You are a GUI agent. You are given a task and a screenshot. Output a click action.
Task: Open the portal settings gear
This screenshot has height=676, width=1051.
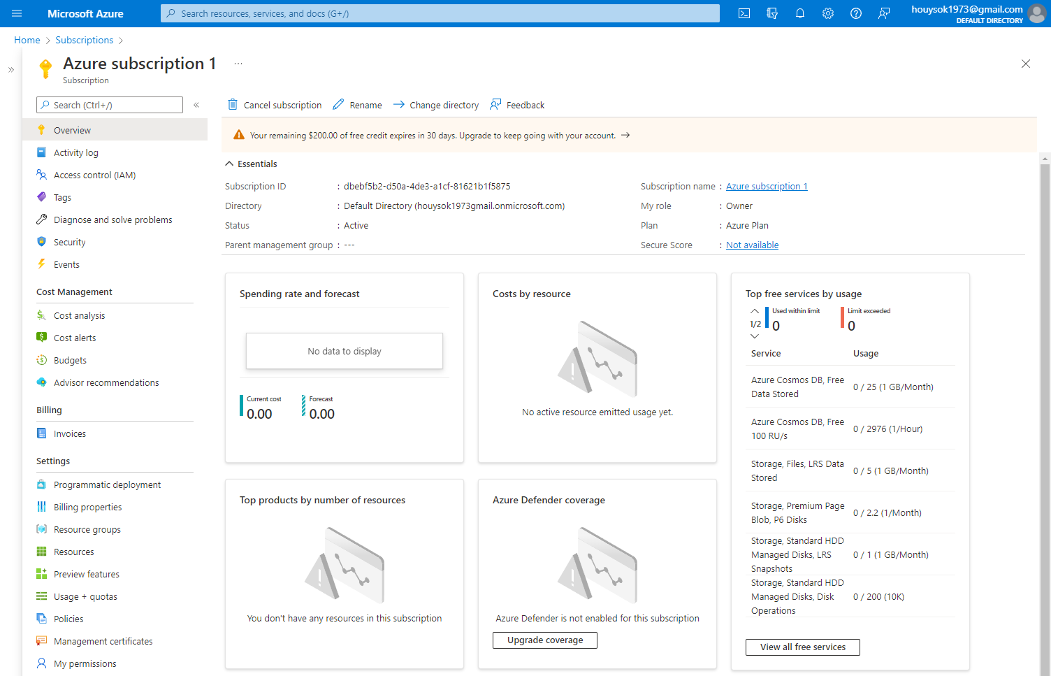828,13
